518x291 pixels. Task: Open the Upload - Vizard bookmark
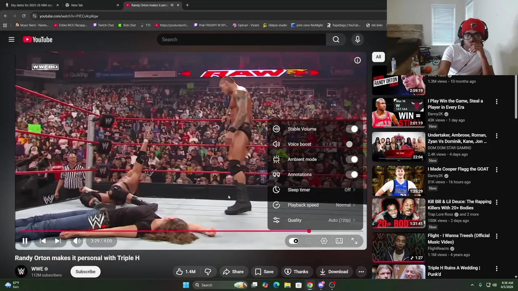pos(246,25)
